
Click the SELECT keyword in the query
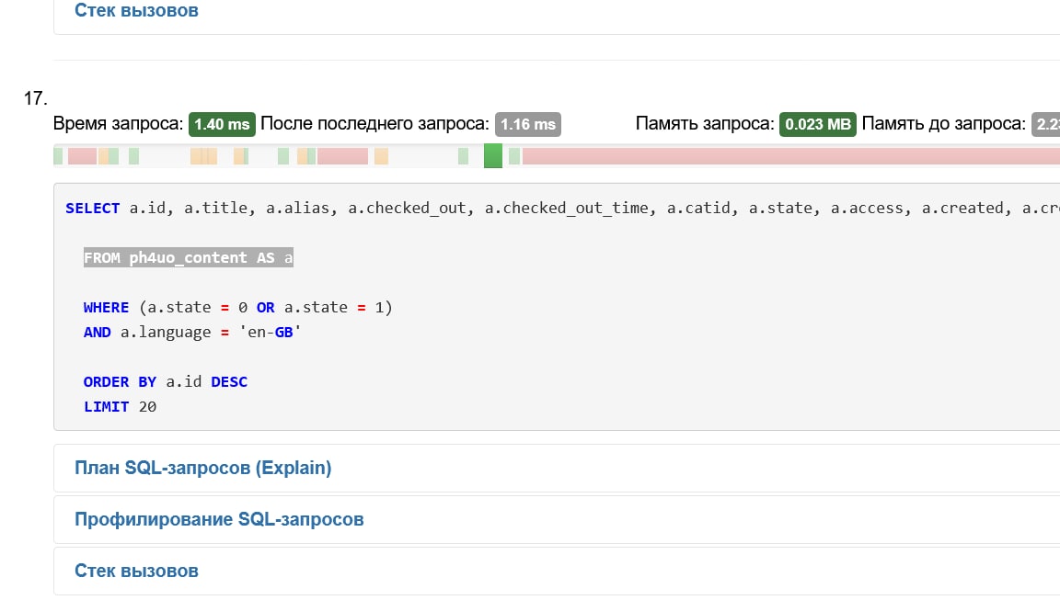click(92, 209)
